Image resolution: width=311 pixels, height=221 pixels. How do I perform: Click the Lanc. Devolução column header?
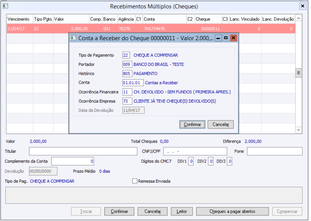coord(278,19)
